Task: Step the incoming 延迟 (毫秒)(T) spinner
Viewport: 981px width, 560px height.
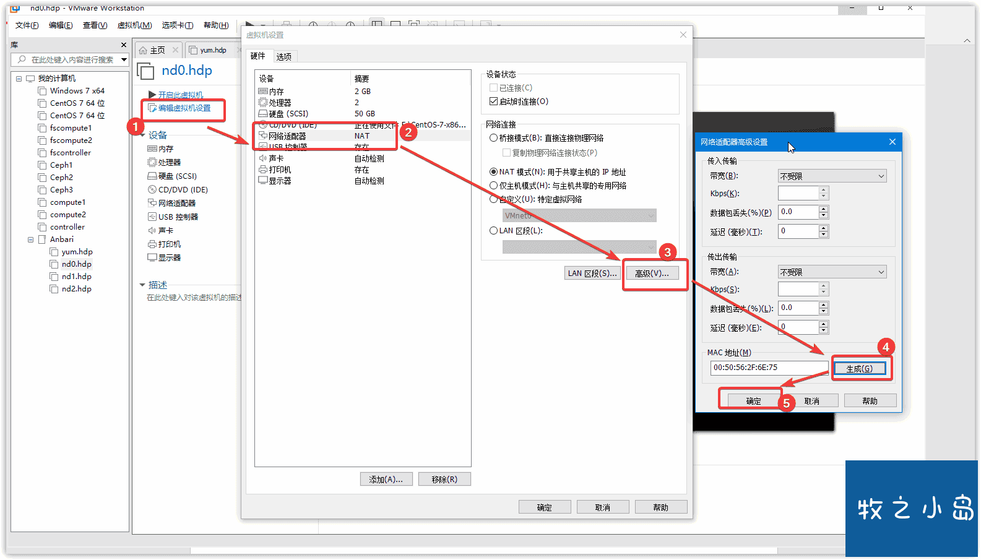Action: [x=823, y=231]
